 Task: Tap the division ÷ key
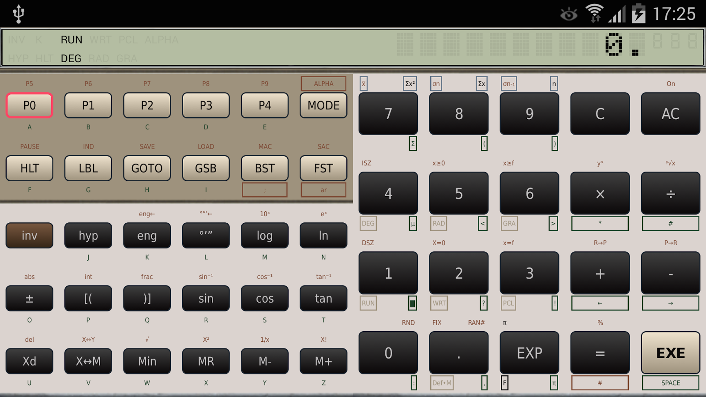point(671,193)
